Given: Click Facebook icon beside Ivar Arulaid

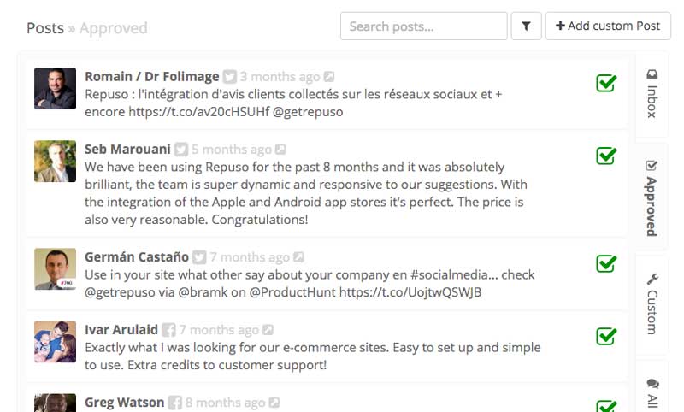Looking at the screenshot, I should click(x=168, y=330).
